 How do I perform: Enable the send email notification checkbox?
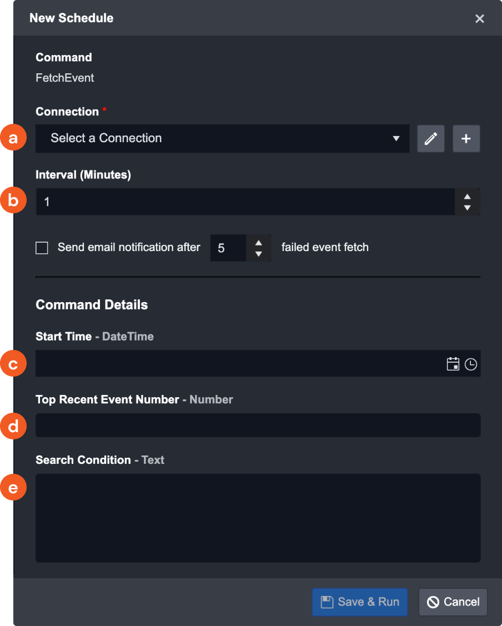click(42, 248)
